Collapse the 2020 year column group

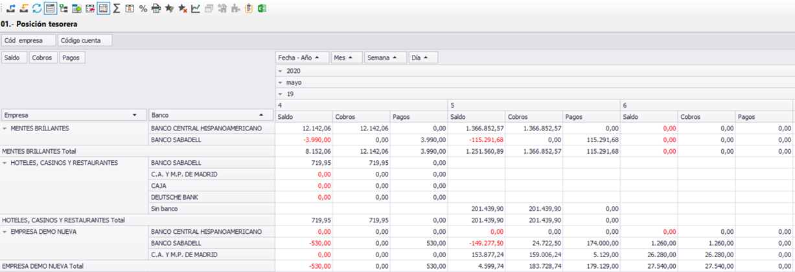click(x=281, y=71)
